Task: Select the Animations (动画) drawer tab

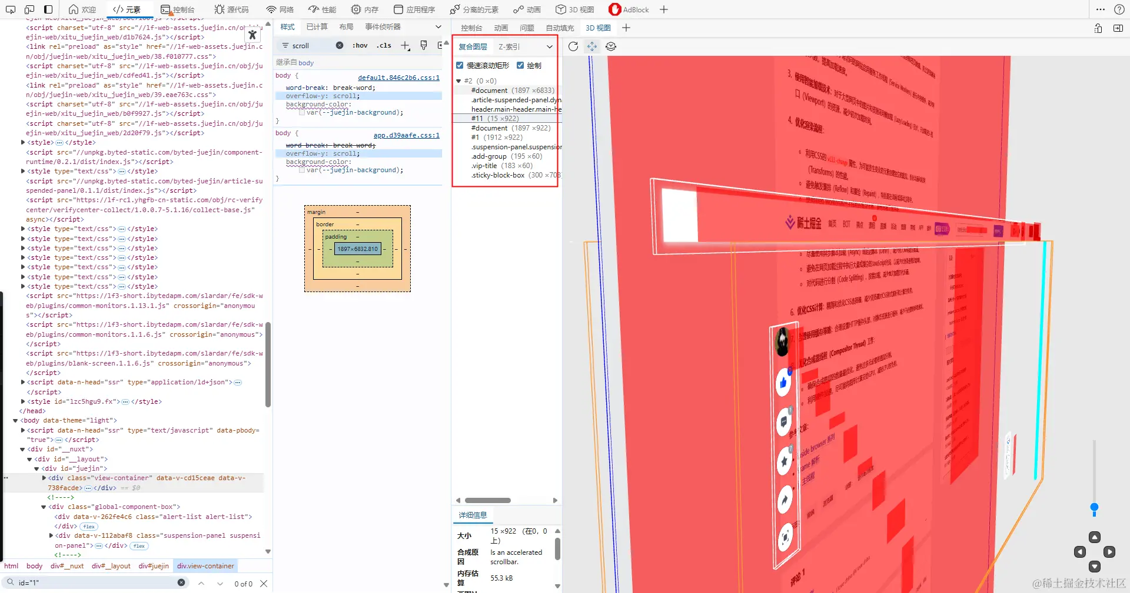Action: click(x=501, y=28)
